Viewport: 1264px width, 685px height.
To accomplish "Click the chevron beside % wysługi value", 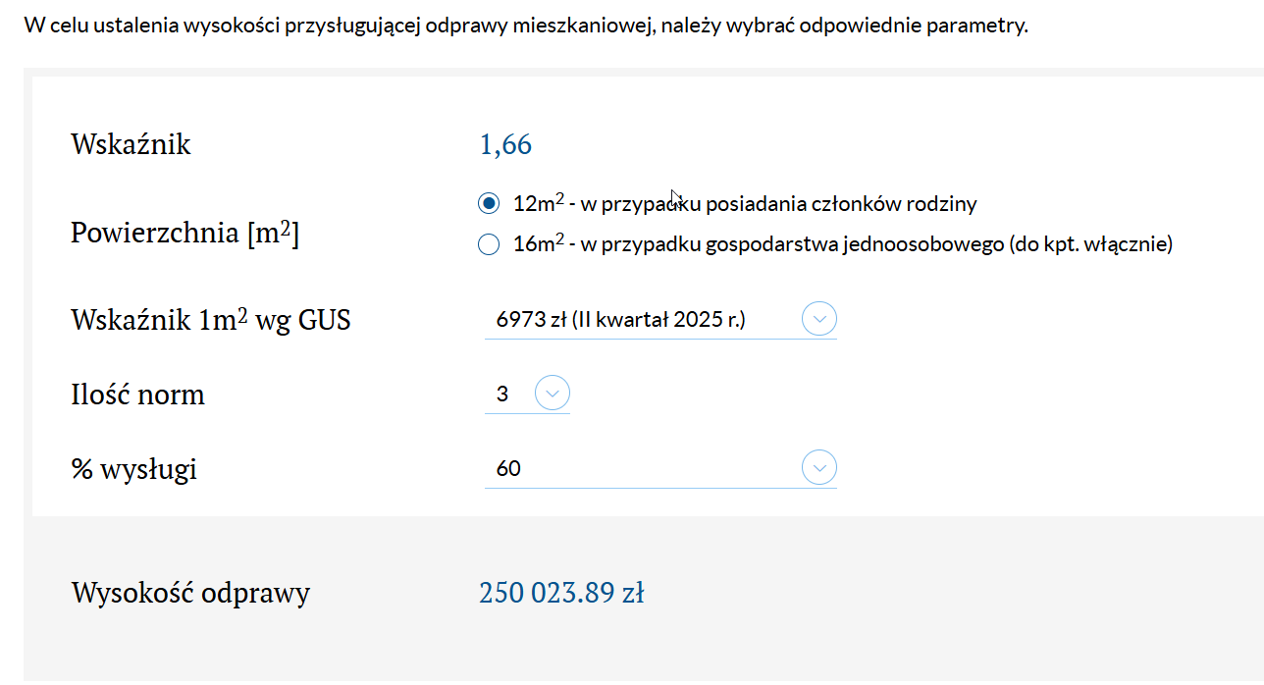I will (x=818, y=467).
